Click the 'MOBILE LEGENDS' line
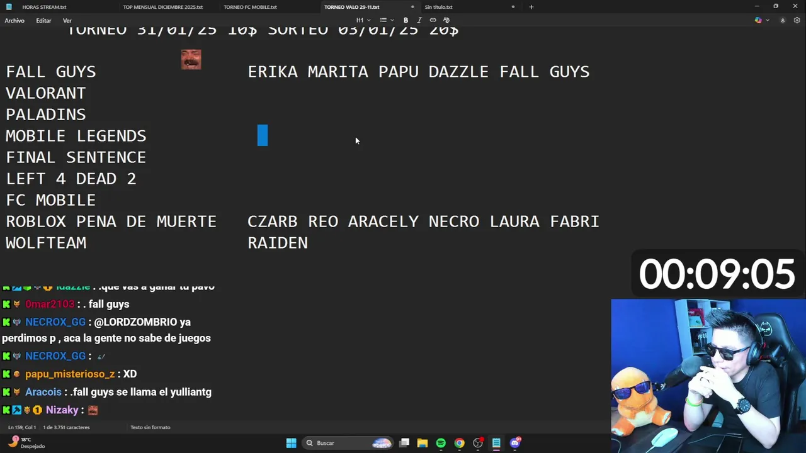This screenshot has width=806, height=453. click(x=76, y=136)
